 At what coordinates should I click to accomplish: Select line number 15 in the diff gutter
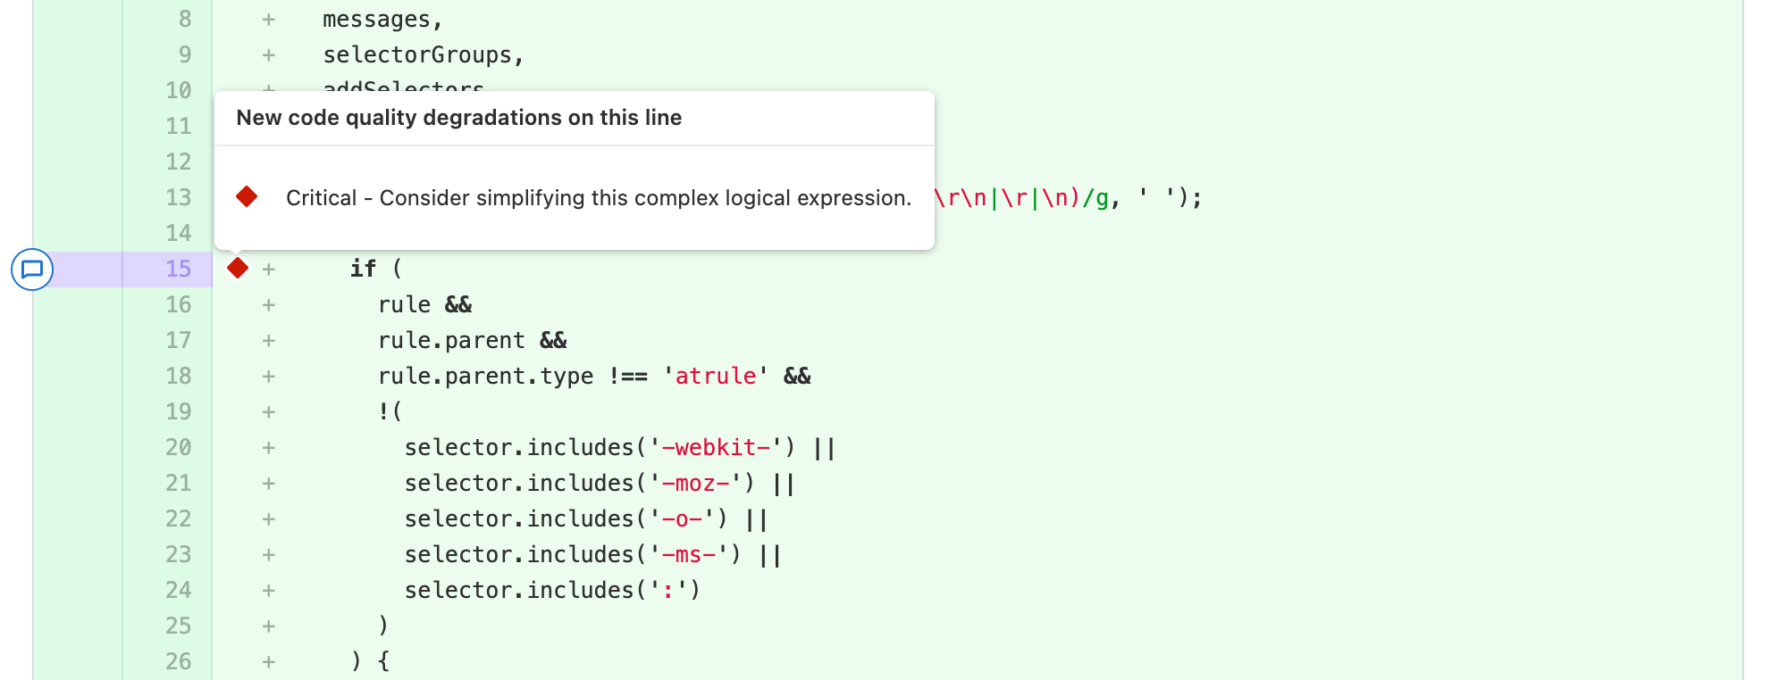point(180,268)
